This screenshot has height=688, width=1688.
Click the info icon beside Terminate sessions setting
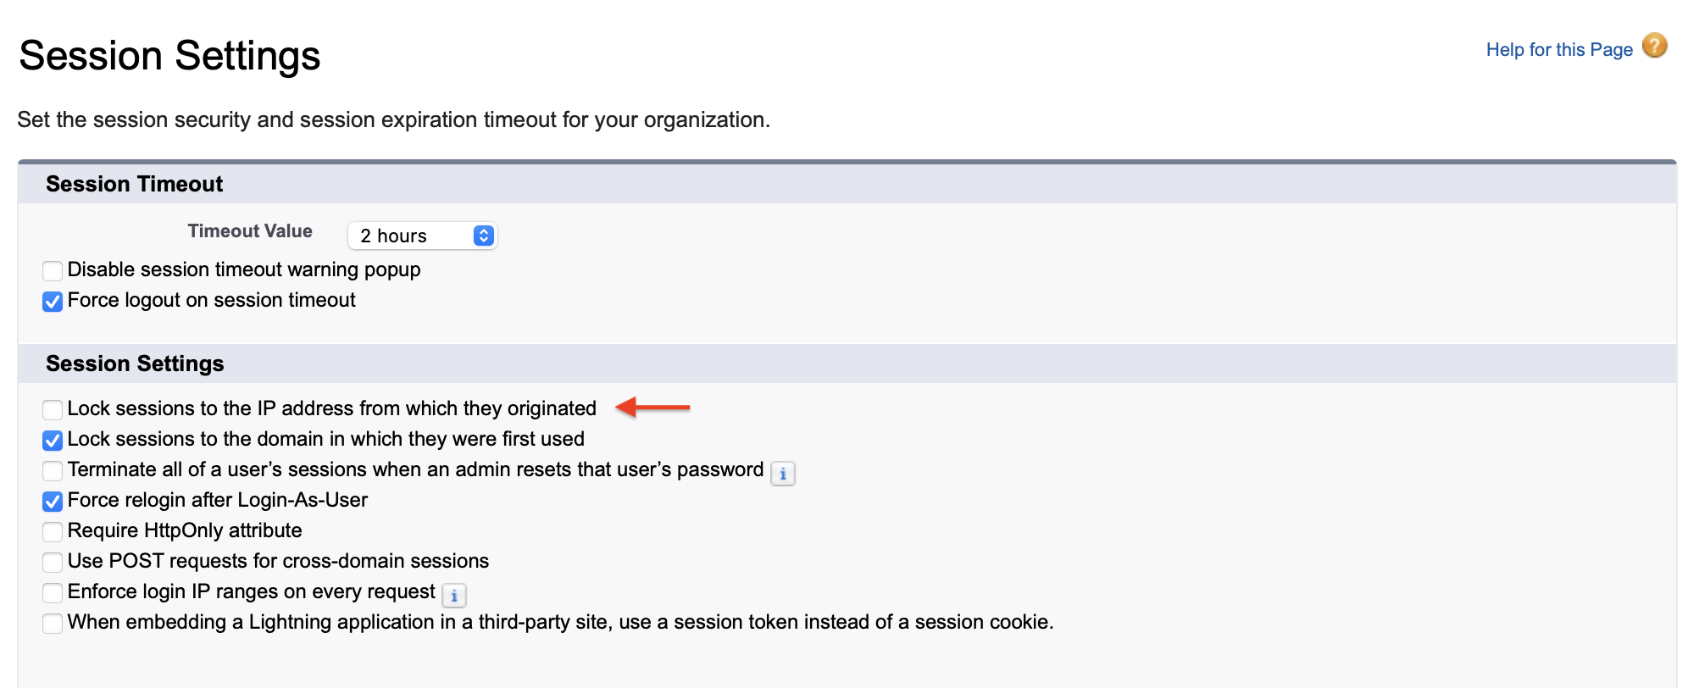point(784,474)
